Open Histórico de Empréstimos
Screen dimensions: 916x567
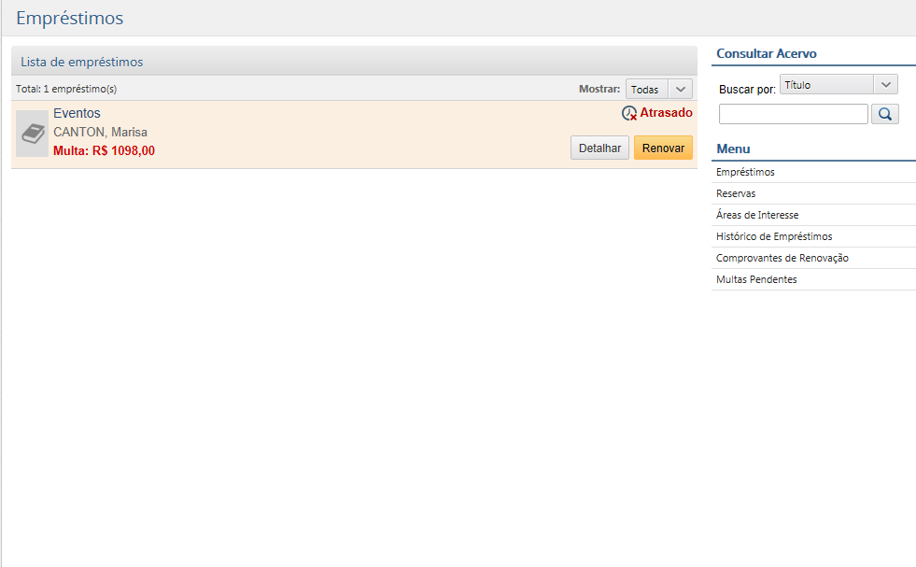774,236
